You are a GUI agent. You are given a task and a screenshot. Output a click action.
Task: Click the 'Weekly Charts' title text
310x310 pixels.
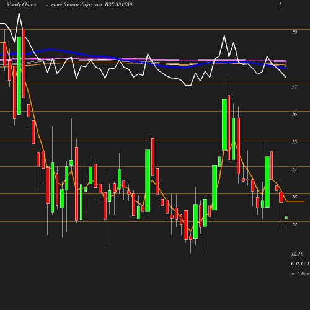(21, 4)
